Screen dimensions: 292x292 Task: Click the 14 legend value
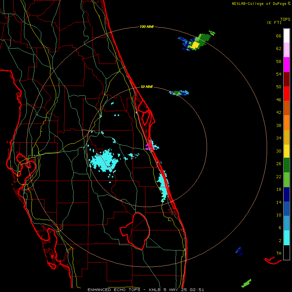pos(279,202)
